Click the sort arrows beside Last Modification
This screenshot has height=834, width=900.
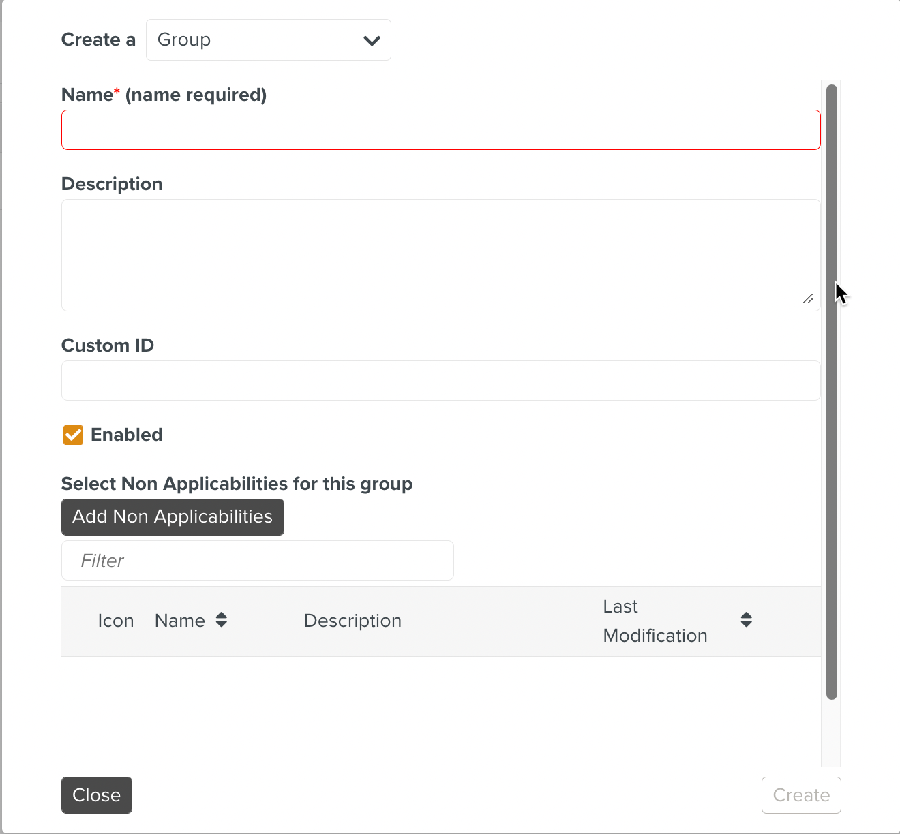click(x=746, y=620)
